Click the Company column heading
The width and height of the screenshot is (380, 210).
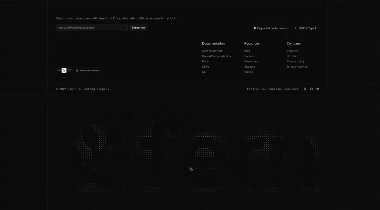point(294,44)
